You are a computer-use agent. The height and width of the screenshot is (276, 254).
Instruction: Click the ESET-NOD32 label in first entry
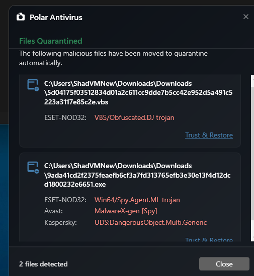[65, 117]
